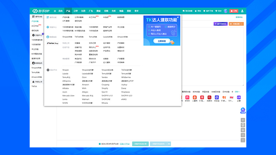Viewport: 276px width, 155px height.
Task: Click the Ozon platform entry
Action: 84,77
